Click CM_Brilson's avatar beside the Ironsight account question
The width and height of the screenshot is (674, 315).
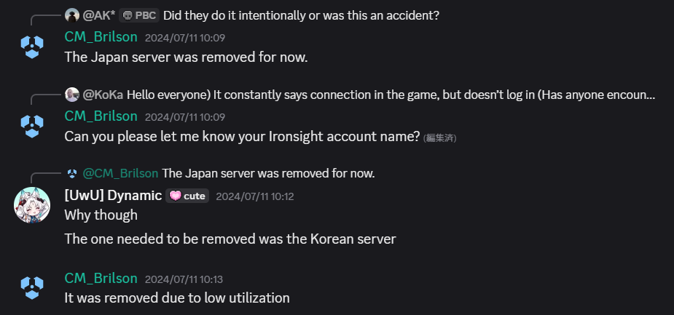pos(32,126)
